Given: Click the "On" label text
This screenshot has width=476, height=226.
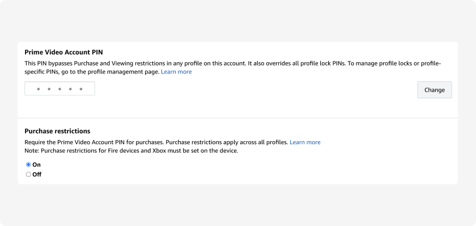Looking at the screenshot, I should [x=36, y=164].
